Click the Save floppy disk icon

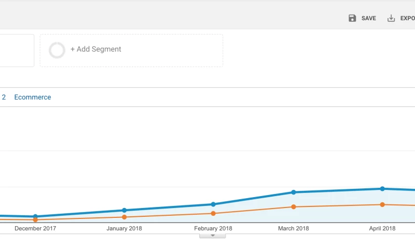tap(352, 18)
